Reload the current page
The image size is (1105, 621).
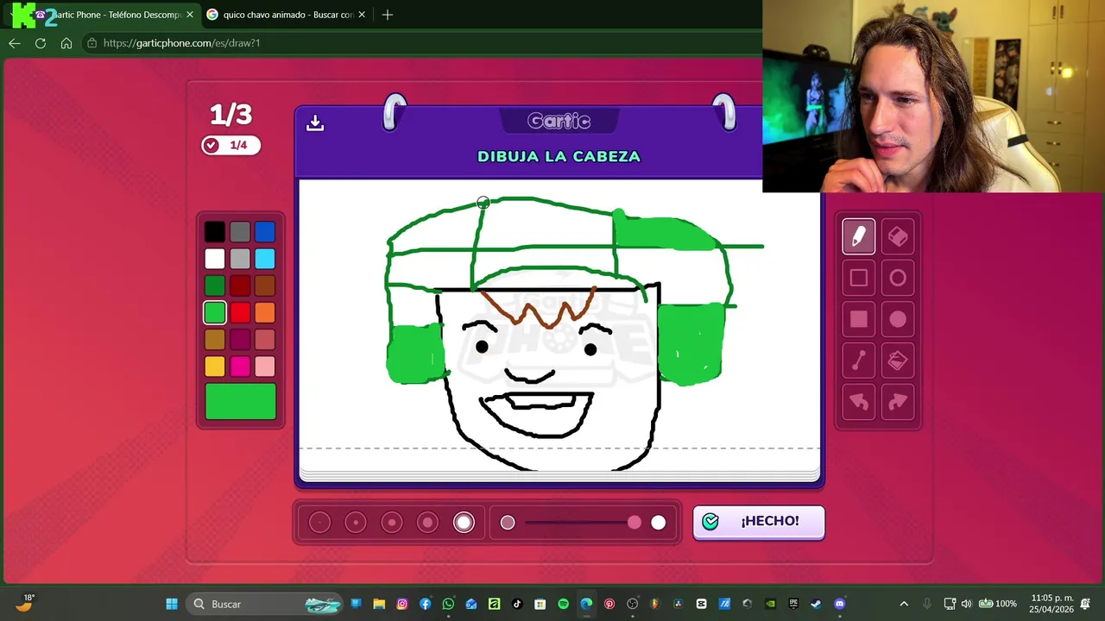(x=41, y=43)
